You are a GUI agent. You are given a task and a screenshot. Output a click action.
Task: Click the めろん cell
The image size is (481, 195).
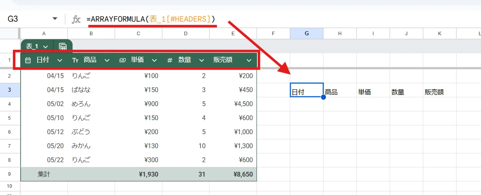pos(91,104)
